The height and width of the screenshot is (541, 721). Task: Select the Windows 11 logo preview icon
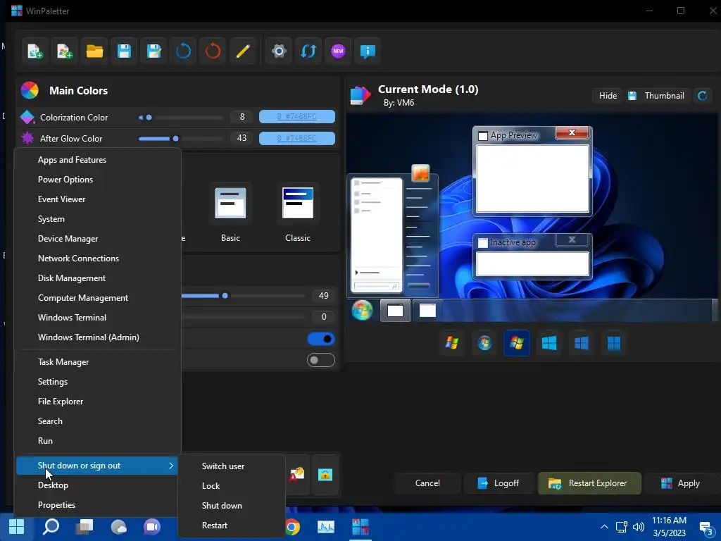(614, 343)
